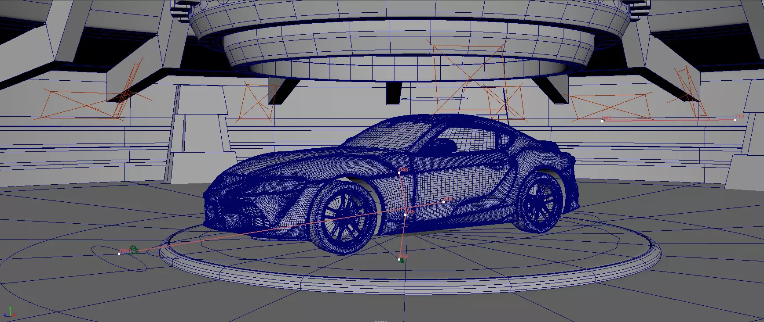
Task: Click the XYZ axis orientation gizmo
Action: (x=9, y=313)
